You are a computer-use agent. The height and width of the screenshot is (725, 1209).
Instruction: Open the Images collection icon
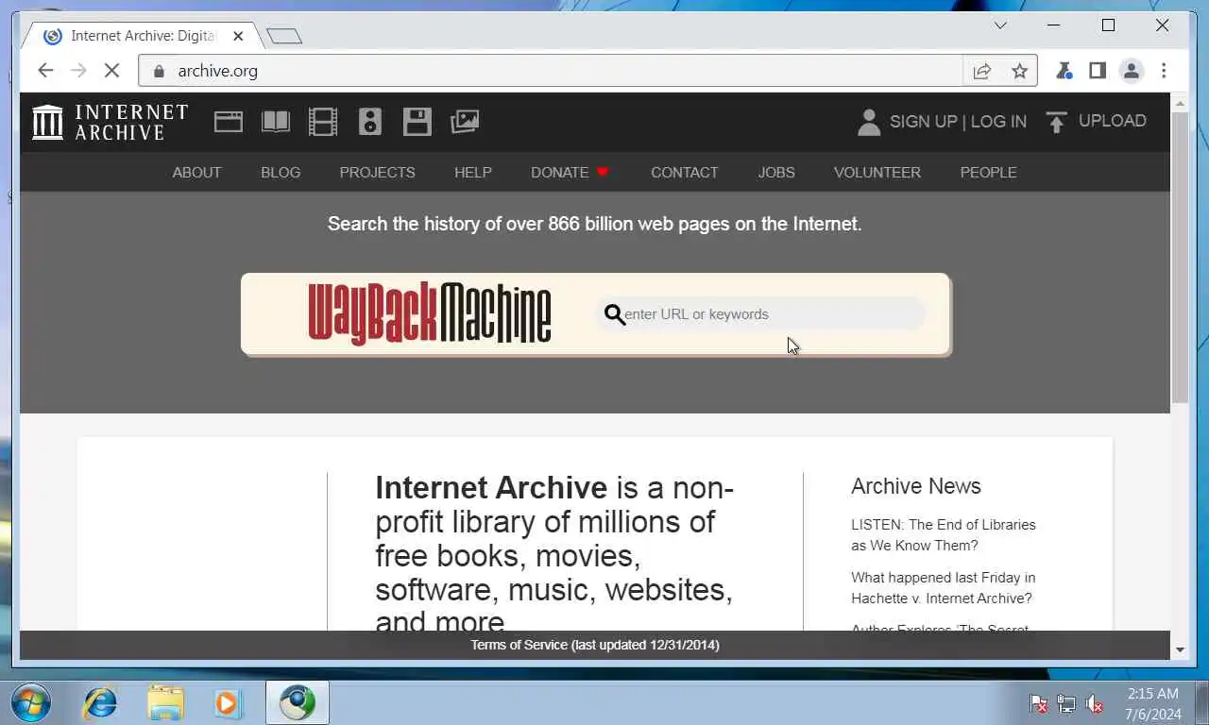click(465, 122)
